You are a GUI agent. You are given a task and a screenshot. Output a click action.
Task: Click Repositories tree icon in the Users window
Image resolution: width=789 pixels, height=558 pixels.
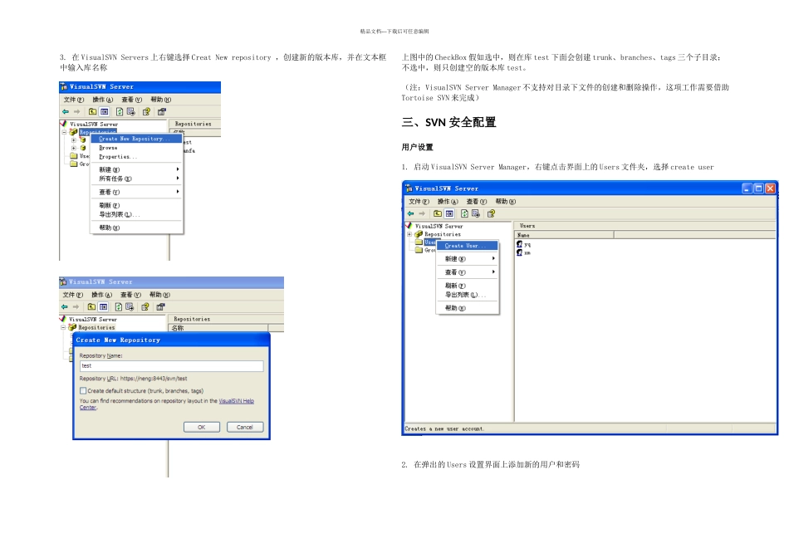click(419, 234)
